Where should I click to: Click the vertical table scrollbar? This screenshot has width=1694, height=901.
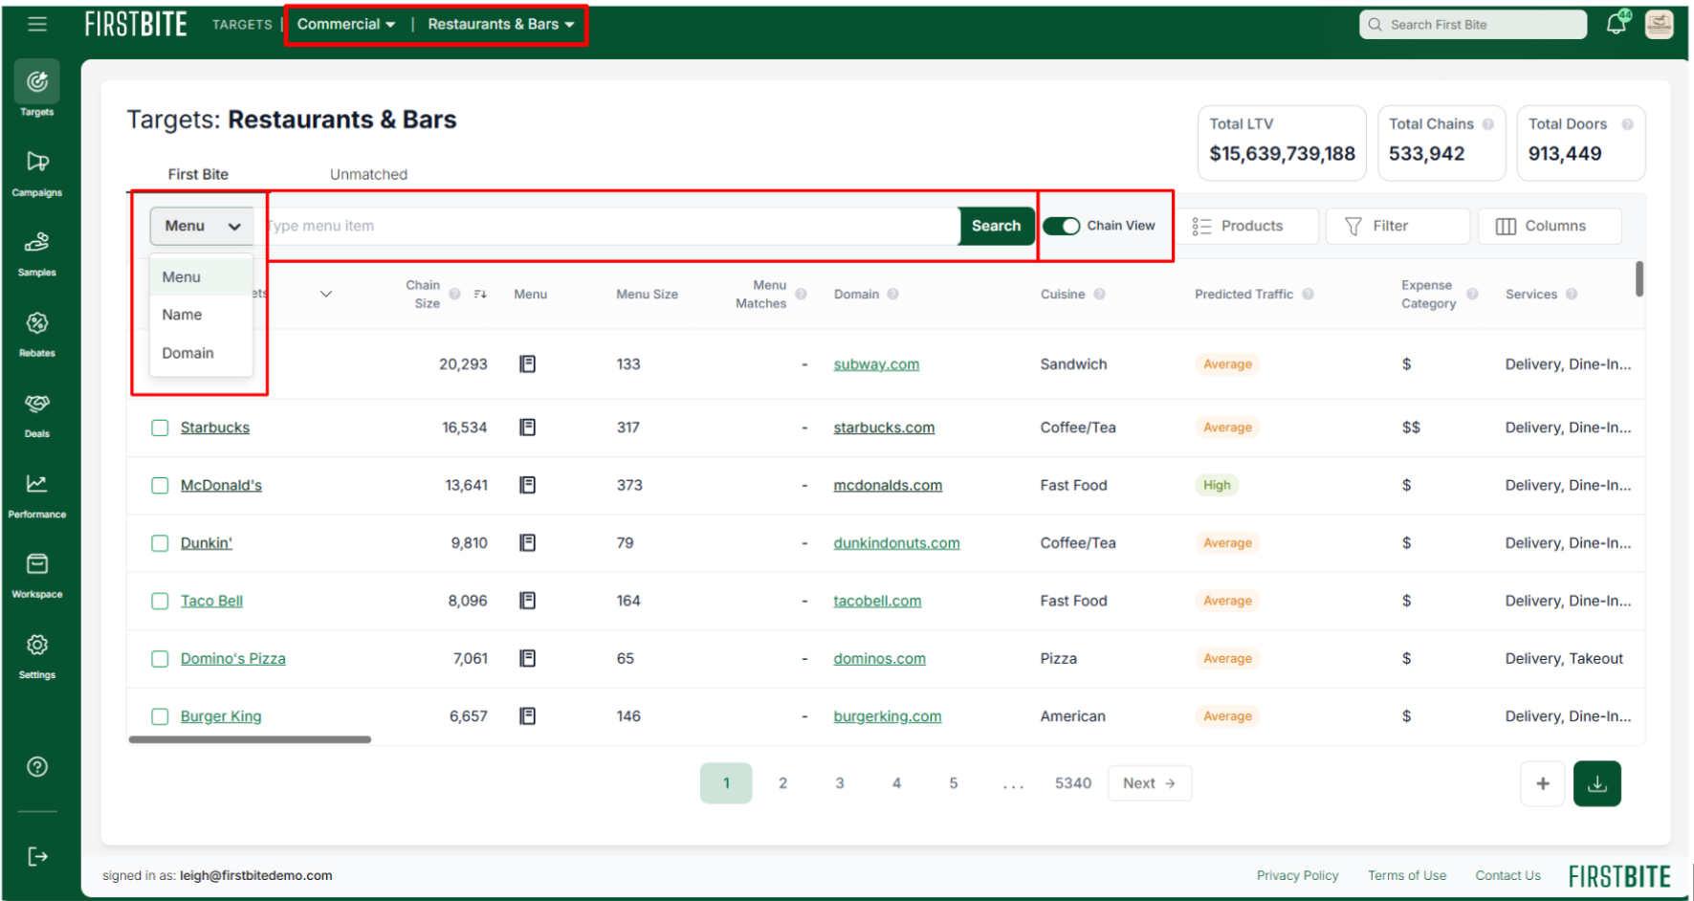point(1639,278)
